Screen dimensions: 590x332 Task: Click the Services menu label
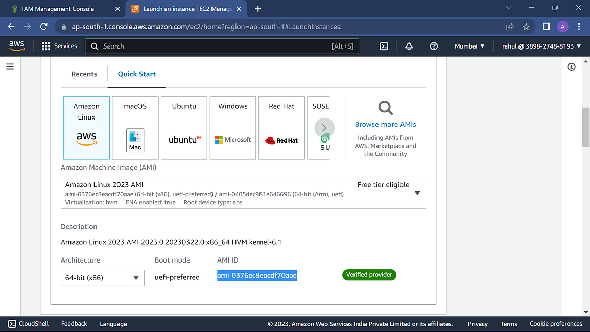pos(65,46)
